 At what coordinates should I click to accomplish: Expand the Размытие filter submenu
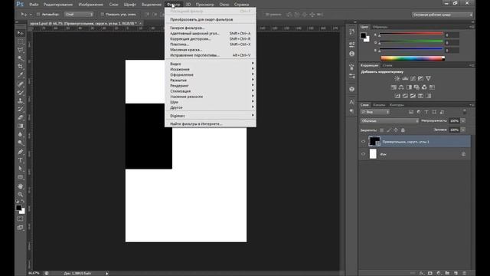(x=211, y=80)
